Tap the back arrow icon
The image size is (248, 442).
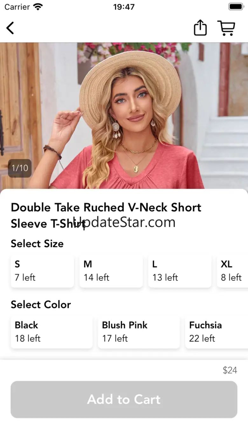[x=10, y=28]
